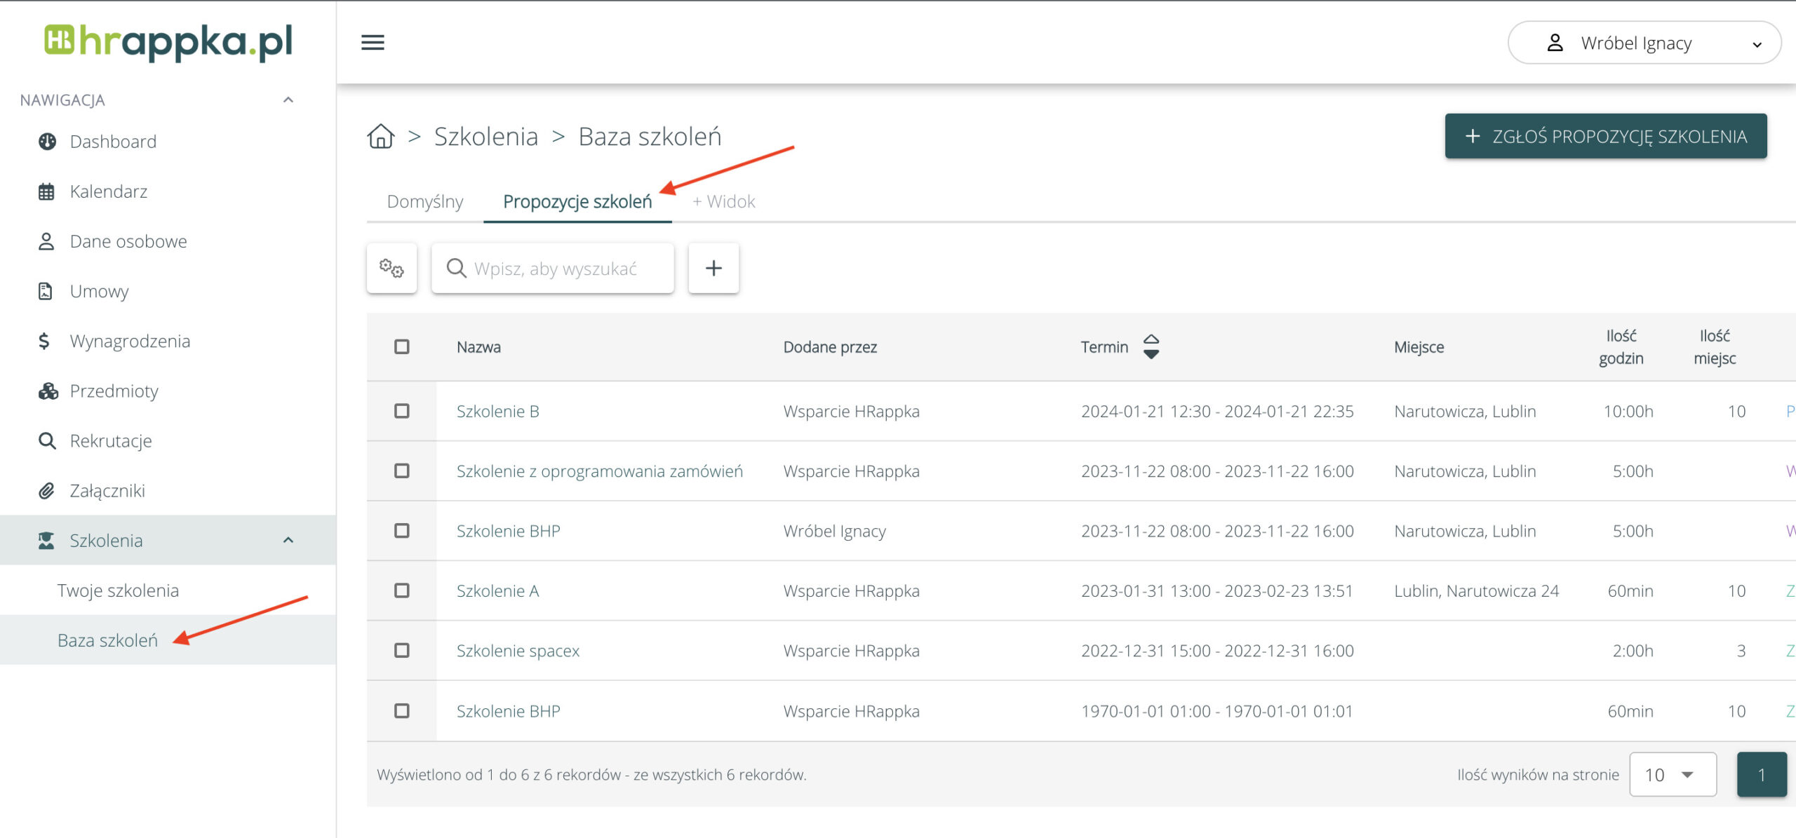1796x838 pixels.
Task: Click Zgłoś propozycję szkolenia button
Action: click(1605, 136)
